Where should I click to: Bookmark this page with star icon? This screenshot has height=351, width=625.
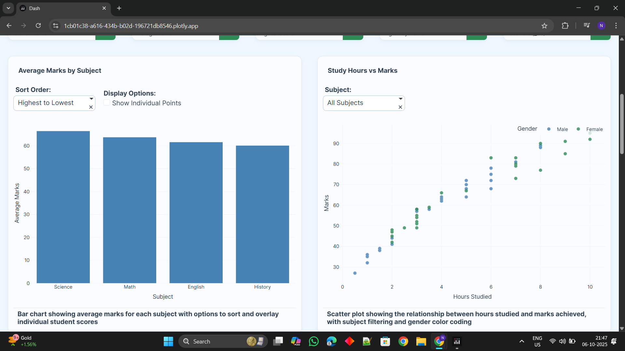[544, 26]
